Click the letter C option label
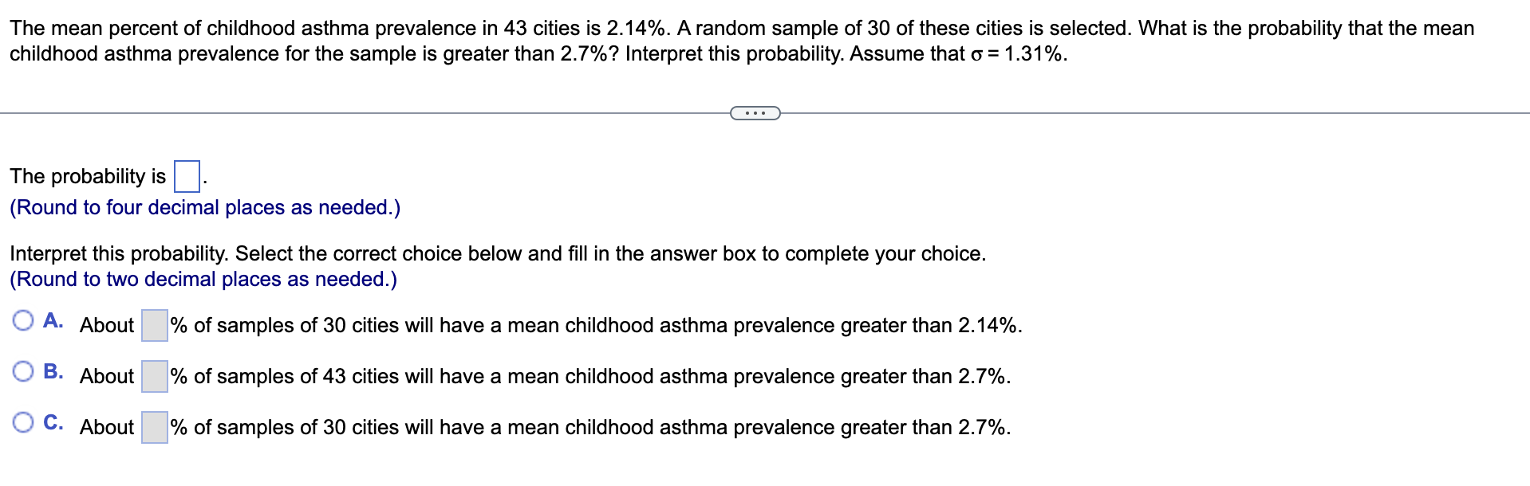This screenshot has height=486, width=1530. (53, 422)
